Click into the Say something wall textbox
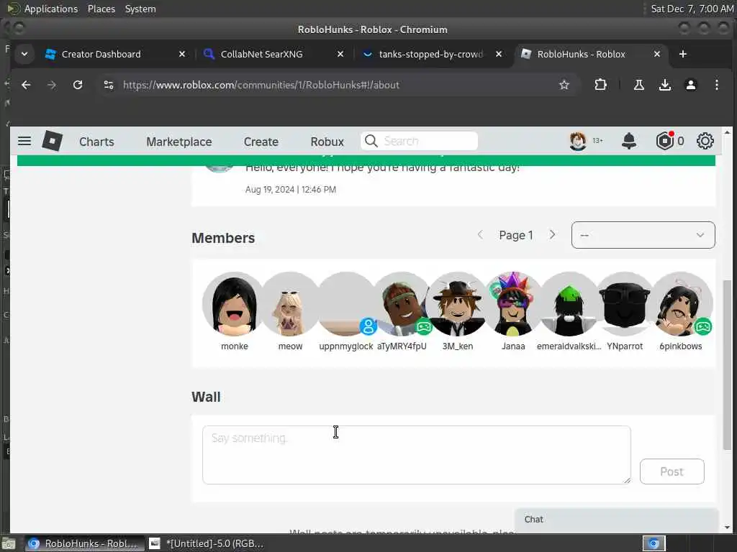The height and width of the screenshot is (552, 737). click(417, 454)
